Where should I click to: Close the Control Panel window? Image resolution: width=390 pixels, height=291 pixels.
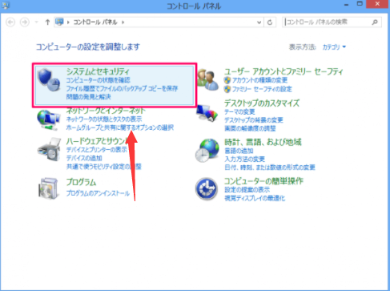click(x=377, y=4)
